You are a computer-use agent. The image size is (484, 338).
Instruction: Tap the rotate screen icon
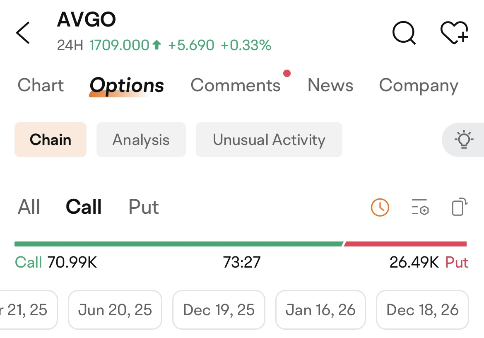[459, 207]
